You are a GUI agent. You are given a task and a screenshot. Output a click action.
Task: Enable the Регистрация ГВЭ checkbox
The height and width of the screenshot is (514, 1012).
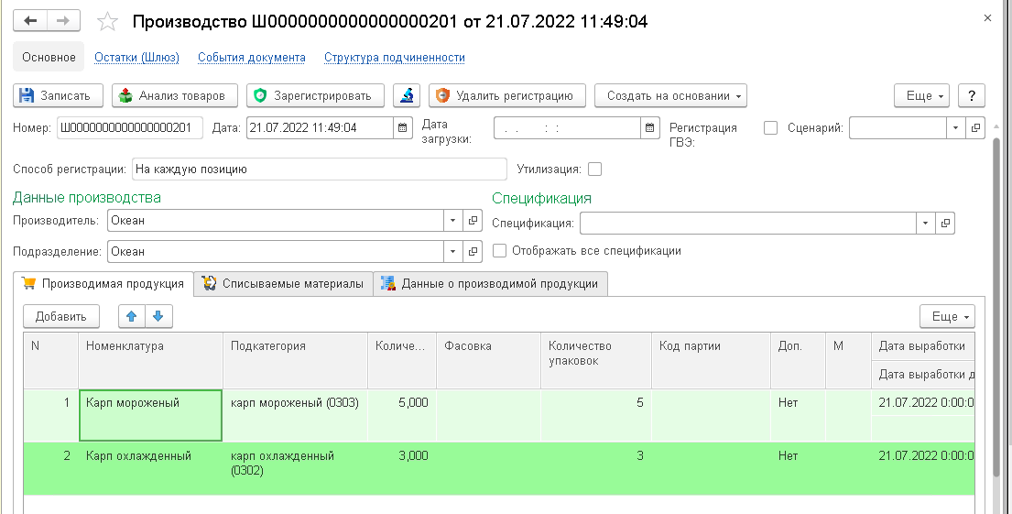point(770,128)
